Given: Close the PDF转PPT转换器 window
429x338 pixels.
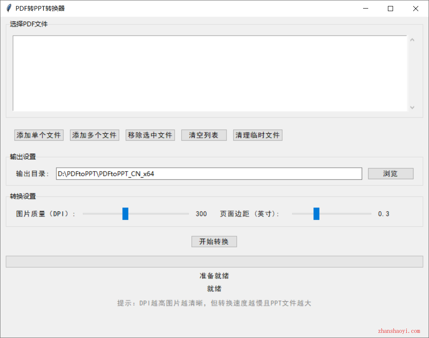Looking at the screenshot, I should pos(415,9).
